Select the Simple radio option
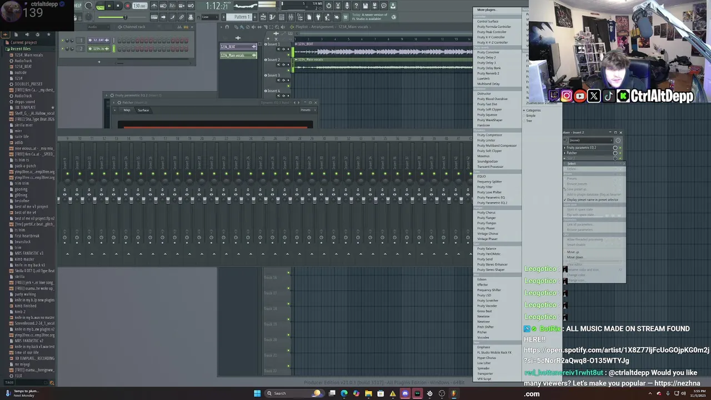Screen dimensions: 711x400 pos(530,116)
